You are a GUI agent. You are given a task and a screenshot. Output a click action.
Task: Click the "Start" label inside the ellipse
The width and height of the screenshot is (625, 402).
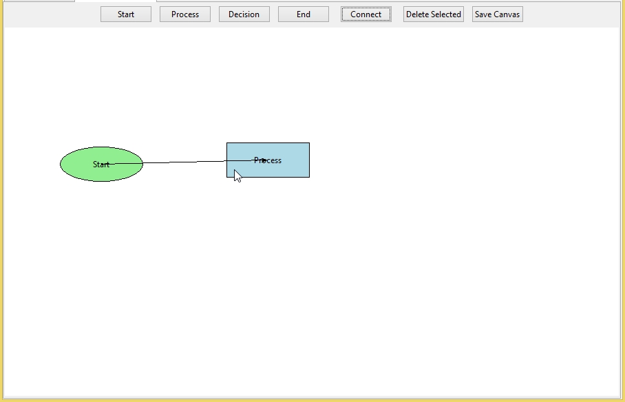[100, 165]
